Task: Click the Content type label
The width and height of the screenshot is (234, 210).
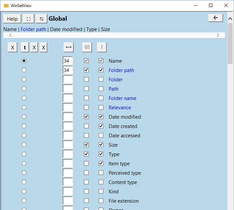Action: (x=123, y=182)
